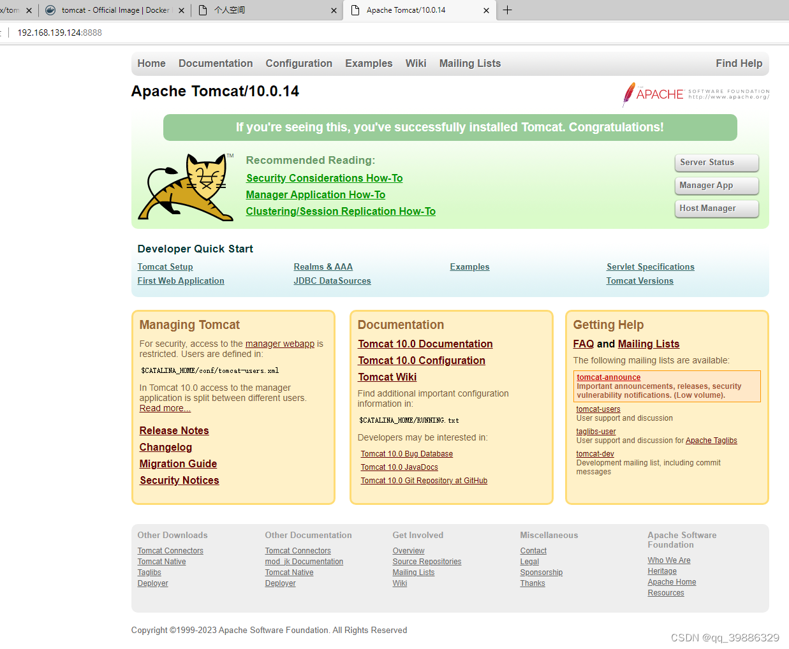Open Source Repositories link
The width and height of the screenshot is (789, 649).
coord(427,562)
